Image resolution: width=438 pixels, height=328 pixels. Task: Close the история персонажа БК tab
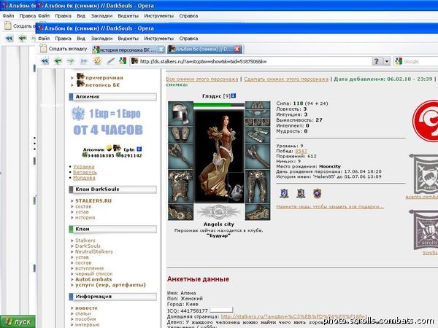click(161, 50)
